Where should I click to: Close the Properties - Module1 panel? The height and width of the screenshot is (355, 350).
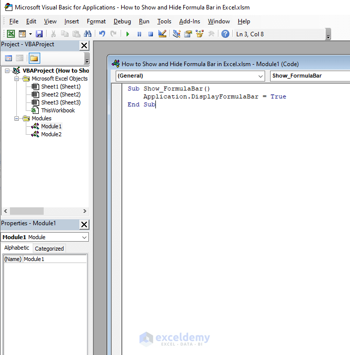[84, 225]
